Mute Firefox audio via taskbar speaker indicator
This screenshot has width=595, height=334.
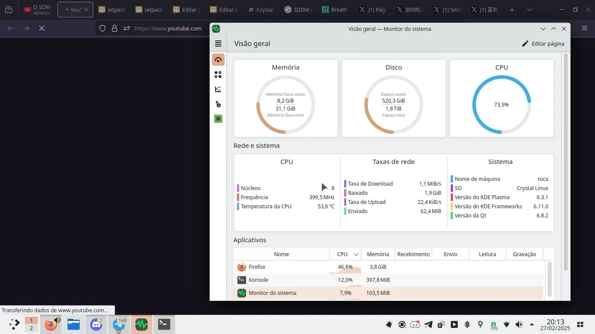pos(57,320)
